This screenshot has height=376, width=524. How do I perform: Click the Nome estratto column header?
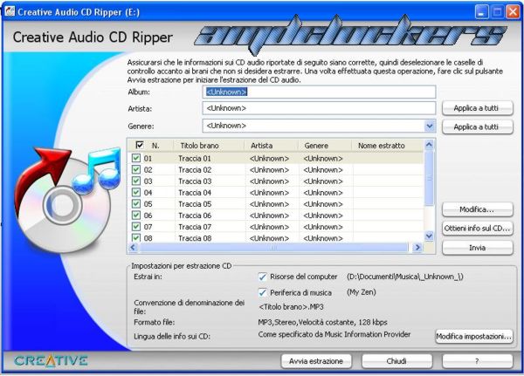(382, 145)
